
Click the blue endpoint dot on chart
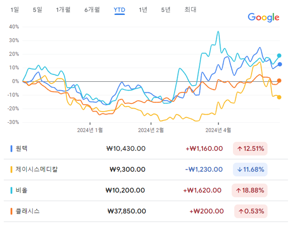[x=280, y=64]
